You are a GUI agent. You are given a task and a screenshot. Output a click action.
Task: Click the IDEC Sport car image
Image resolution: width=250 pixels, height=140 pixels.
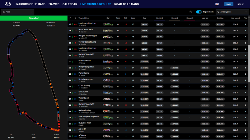point(108,93)
